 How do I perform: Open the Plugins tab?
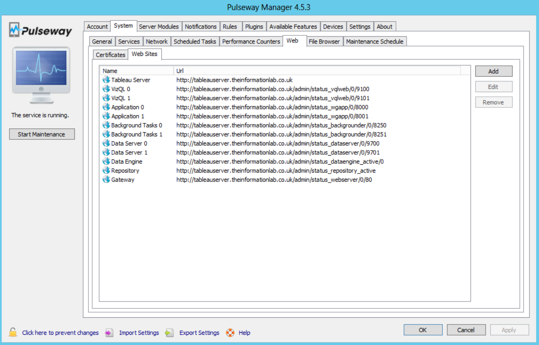tap(254, 26)
